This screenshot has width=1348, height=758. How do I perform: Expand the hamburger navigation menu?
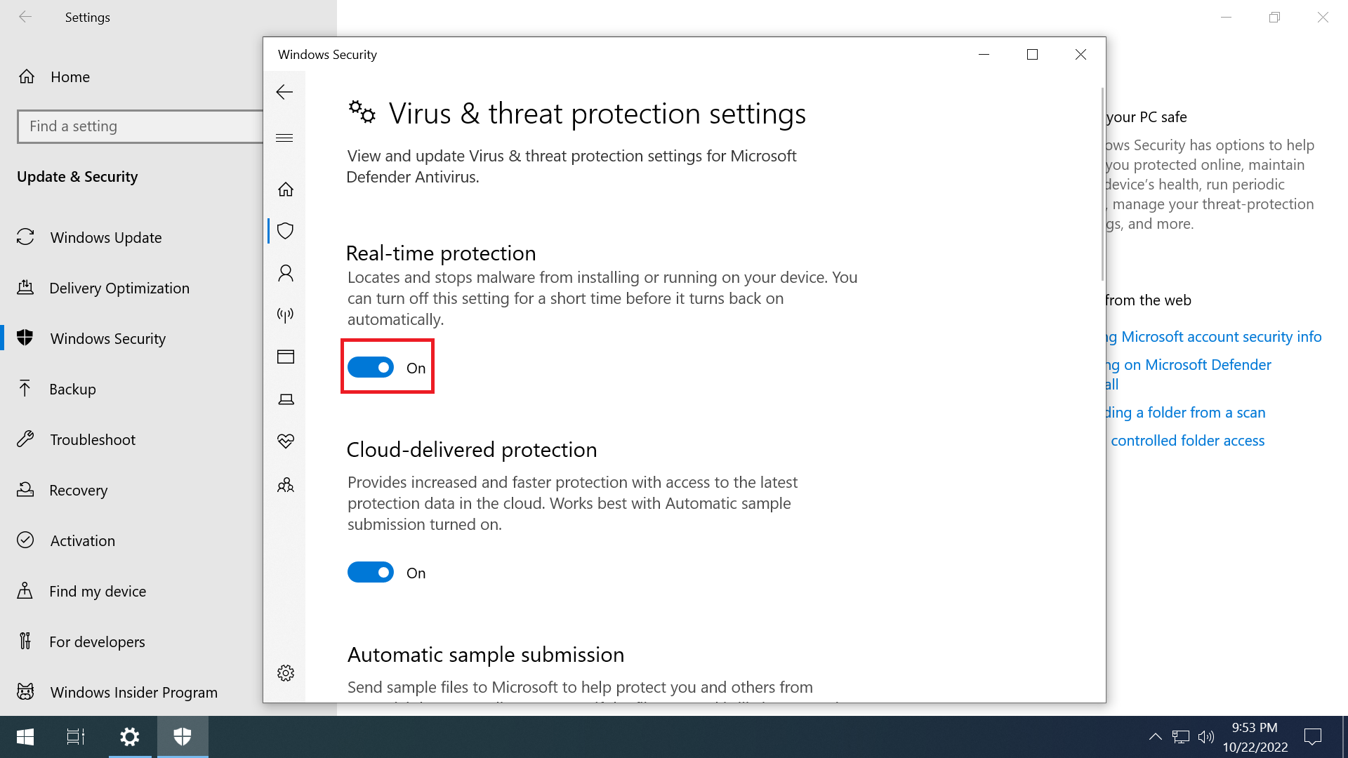(284, 138)
